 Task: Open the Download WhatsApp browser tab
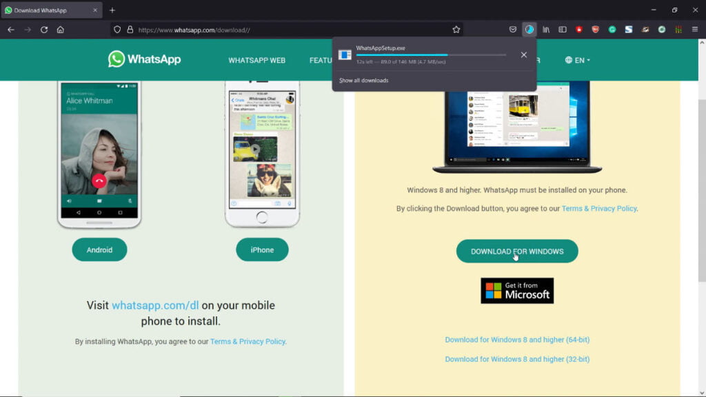(x=48, y=10)
